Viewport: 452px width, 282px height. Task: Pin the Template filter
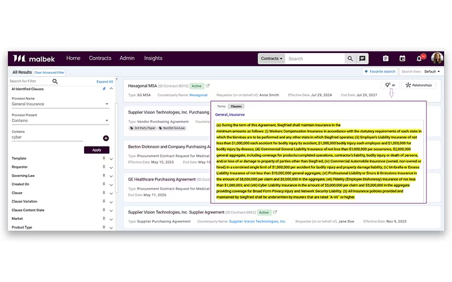pos(104,158)
